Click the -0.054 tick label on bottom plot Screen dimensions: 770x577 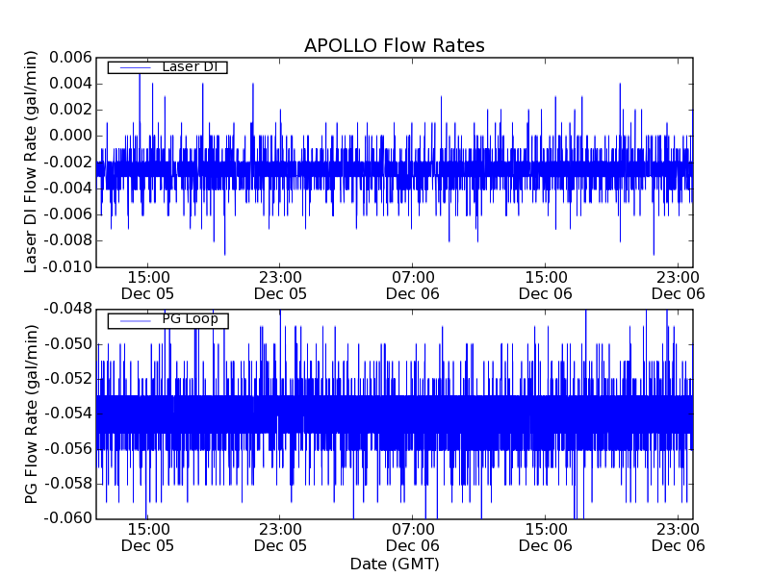click(67, 414)
